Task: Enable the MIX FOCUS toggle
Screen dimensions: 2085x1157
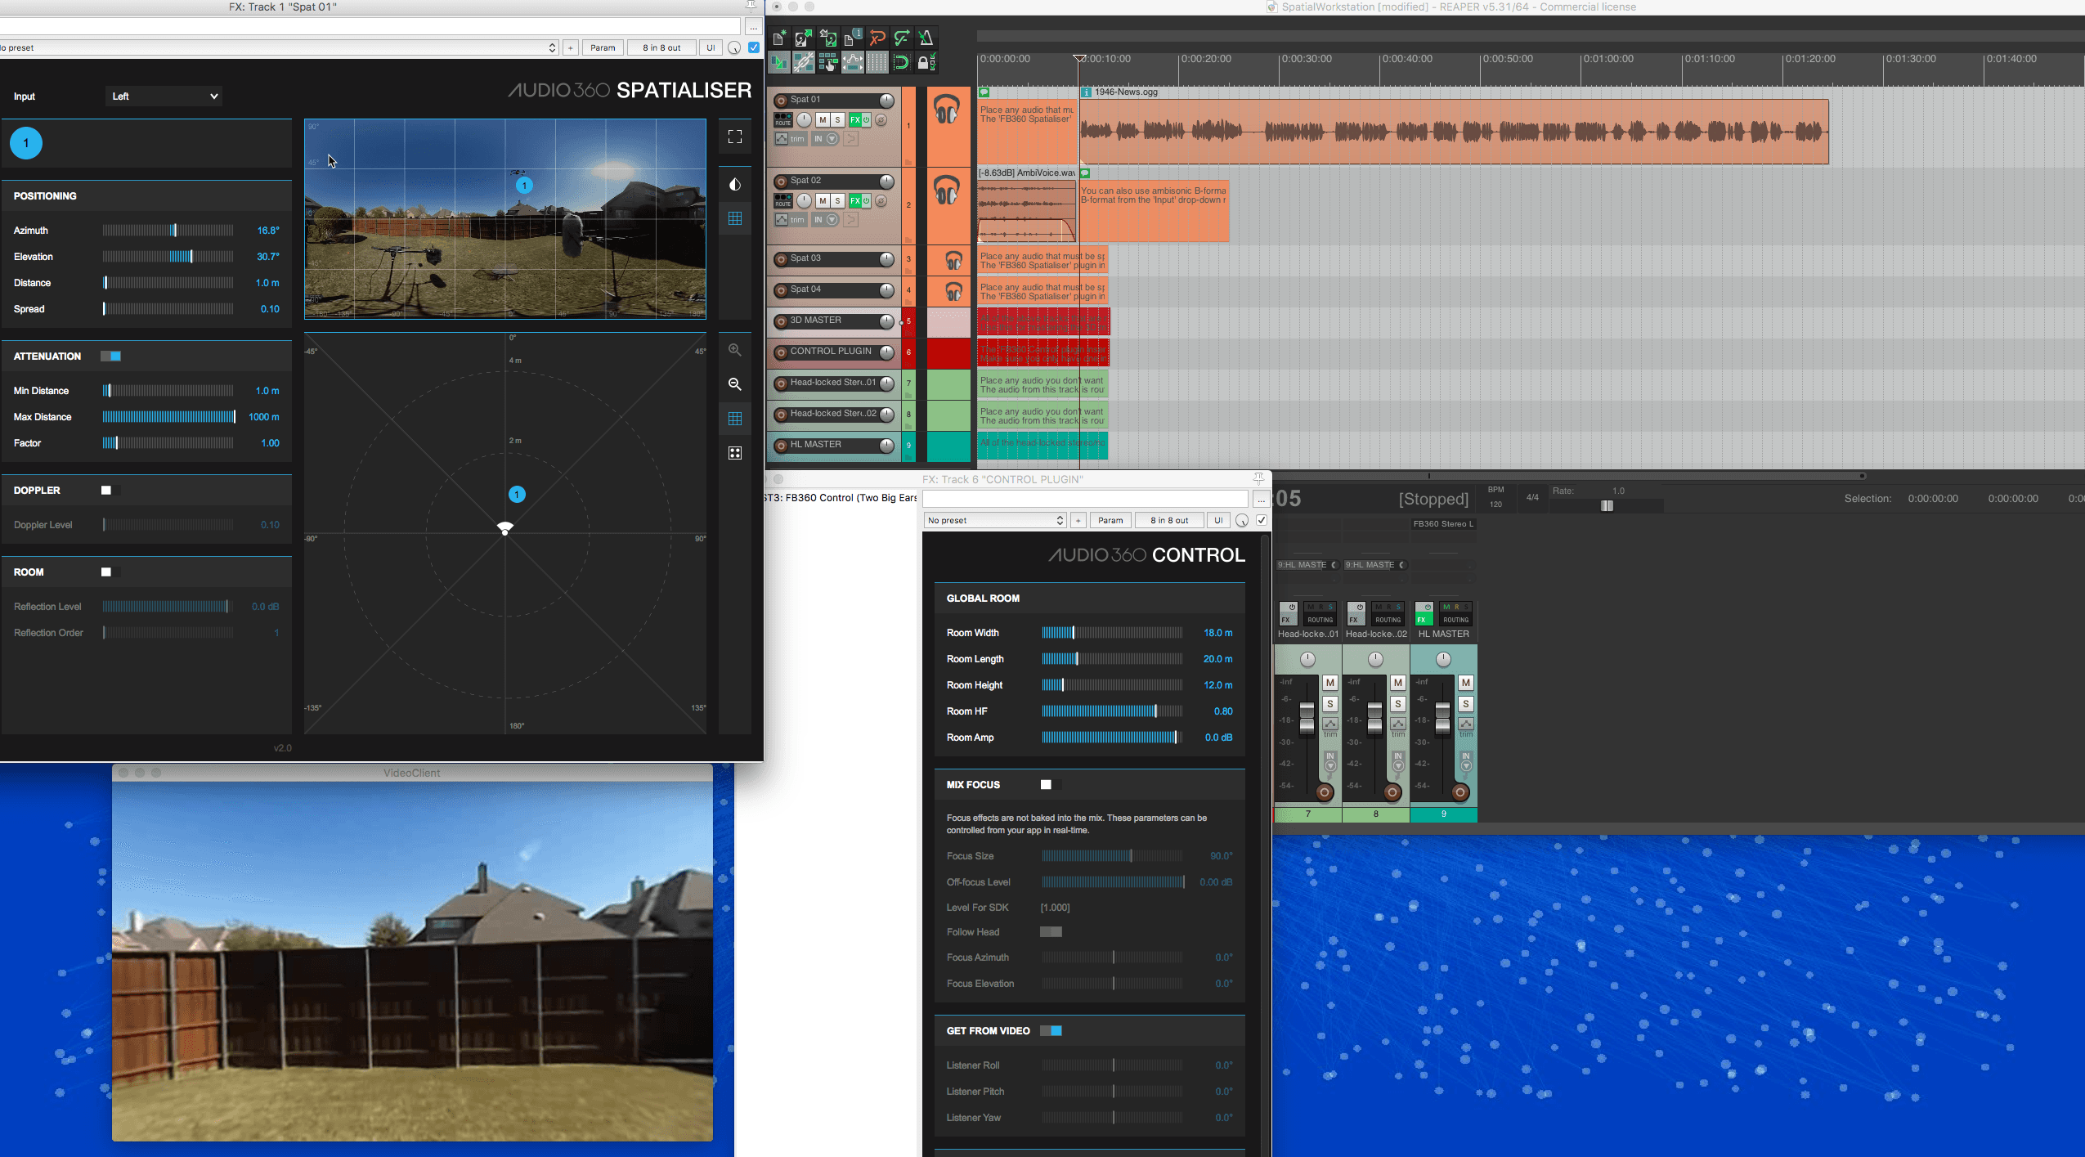Action: [1051, 785]
